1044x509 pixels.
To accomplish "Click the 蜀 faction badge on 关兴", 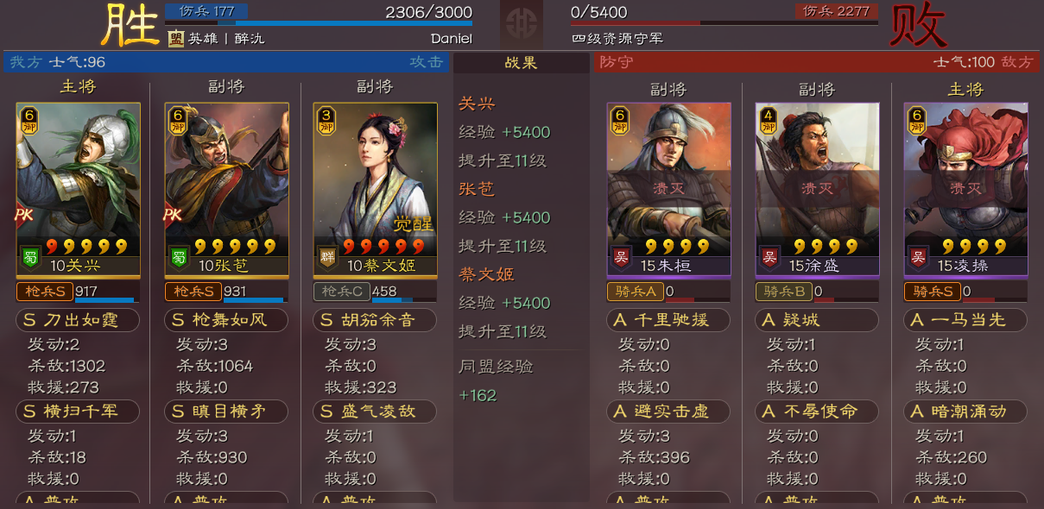I will click(30, 257).
